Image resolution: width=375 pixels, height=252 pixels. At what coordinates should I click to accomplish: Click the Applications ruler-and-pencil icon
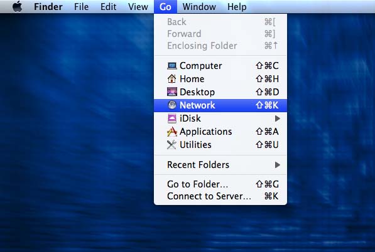pos(171,132)
